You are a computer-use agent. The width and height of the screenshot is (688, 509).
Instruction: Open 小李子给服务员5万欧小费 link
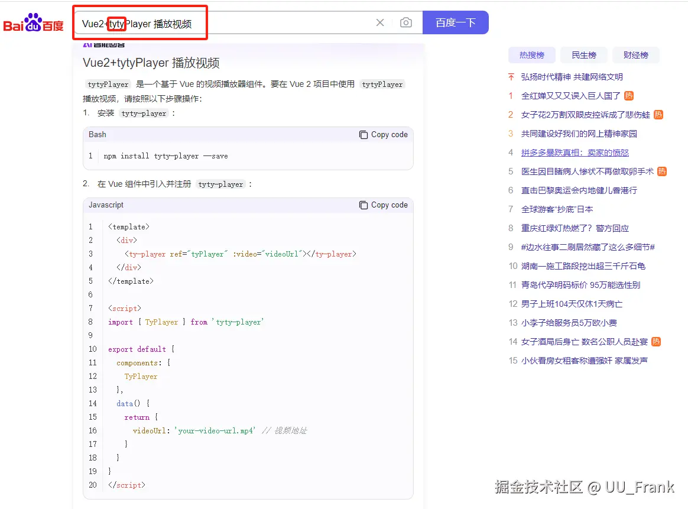point(569,323)
